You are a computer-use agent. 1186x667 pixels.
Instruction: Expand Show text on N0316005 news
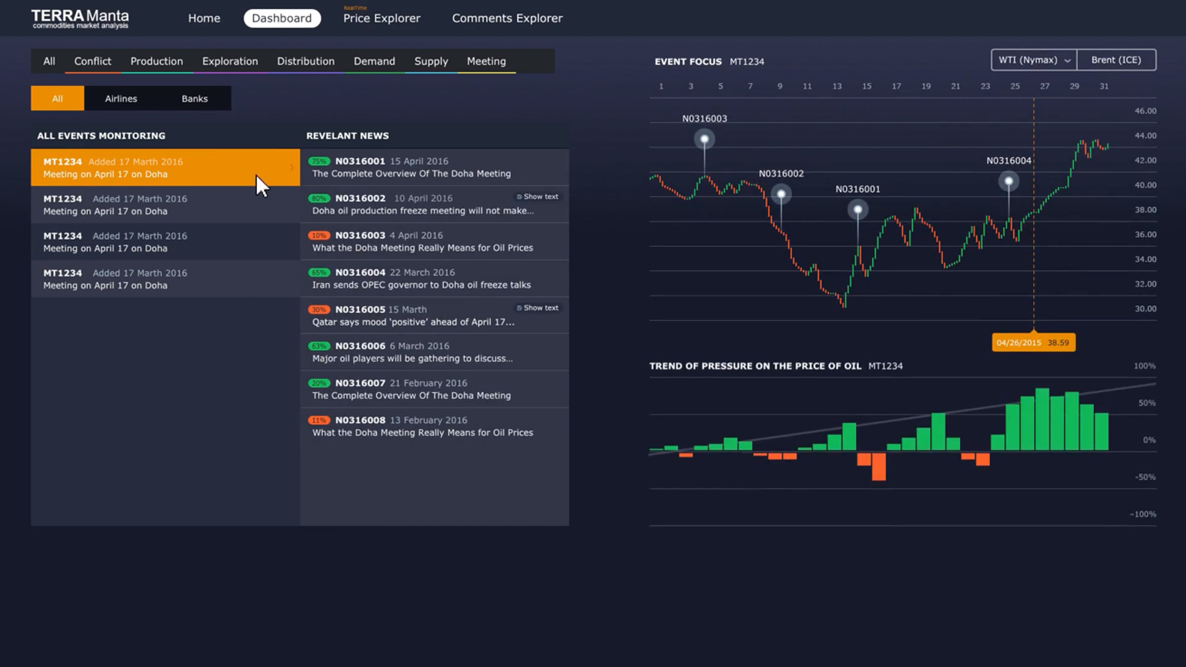538,308
